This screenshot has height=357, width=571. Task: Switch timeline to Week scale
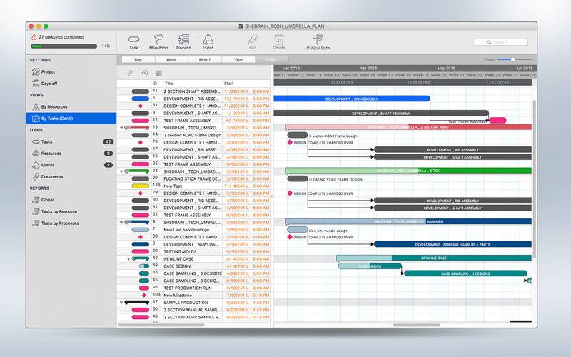pos(171,60)
